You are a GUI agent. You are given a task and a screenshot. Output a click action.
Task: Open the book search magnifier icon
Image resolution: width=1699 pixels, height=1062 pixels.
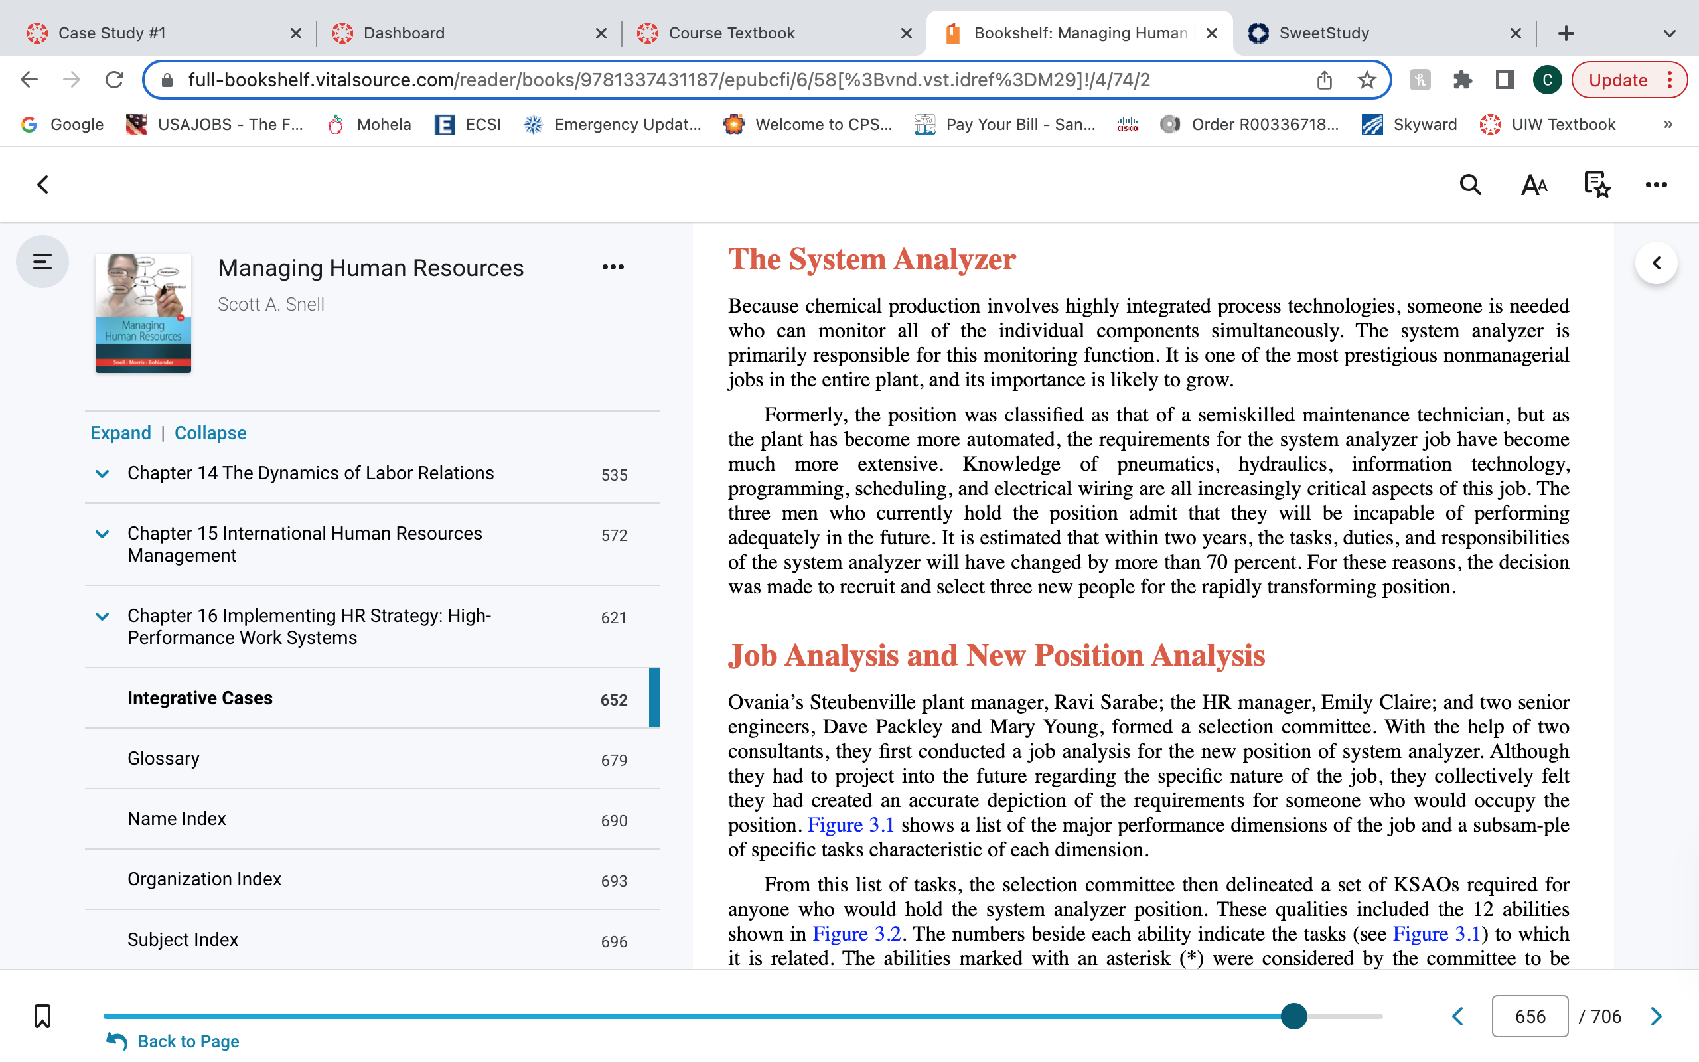click(1470, 185)
